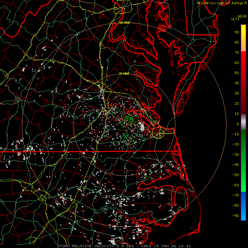Screen dimensions: 248x248
Task: Click the NEXR label above the color scale
Action: pos(242,17)
